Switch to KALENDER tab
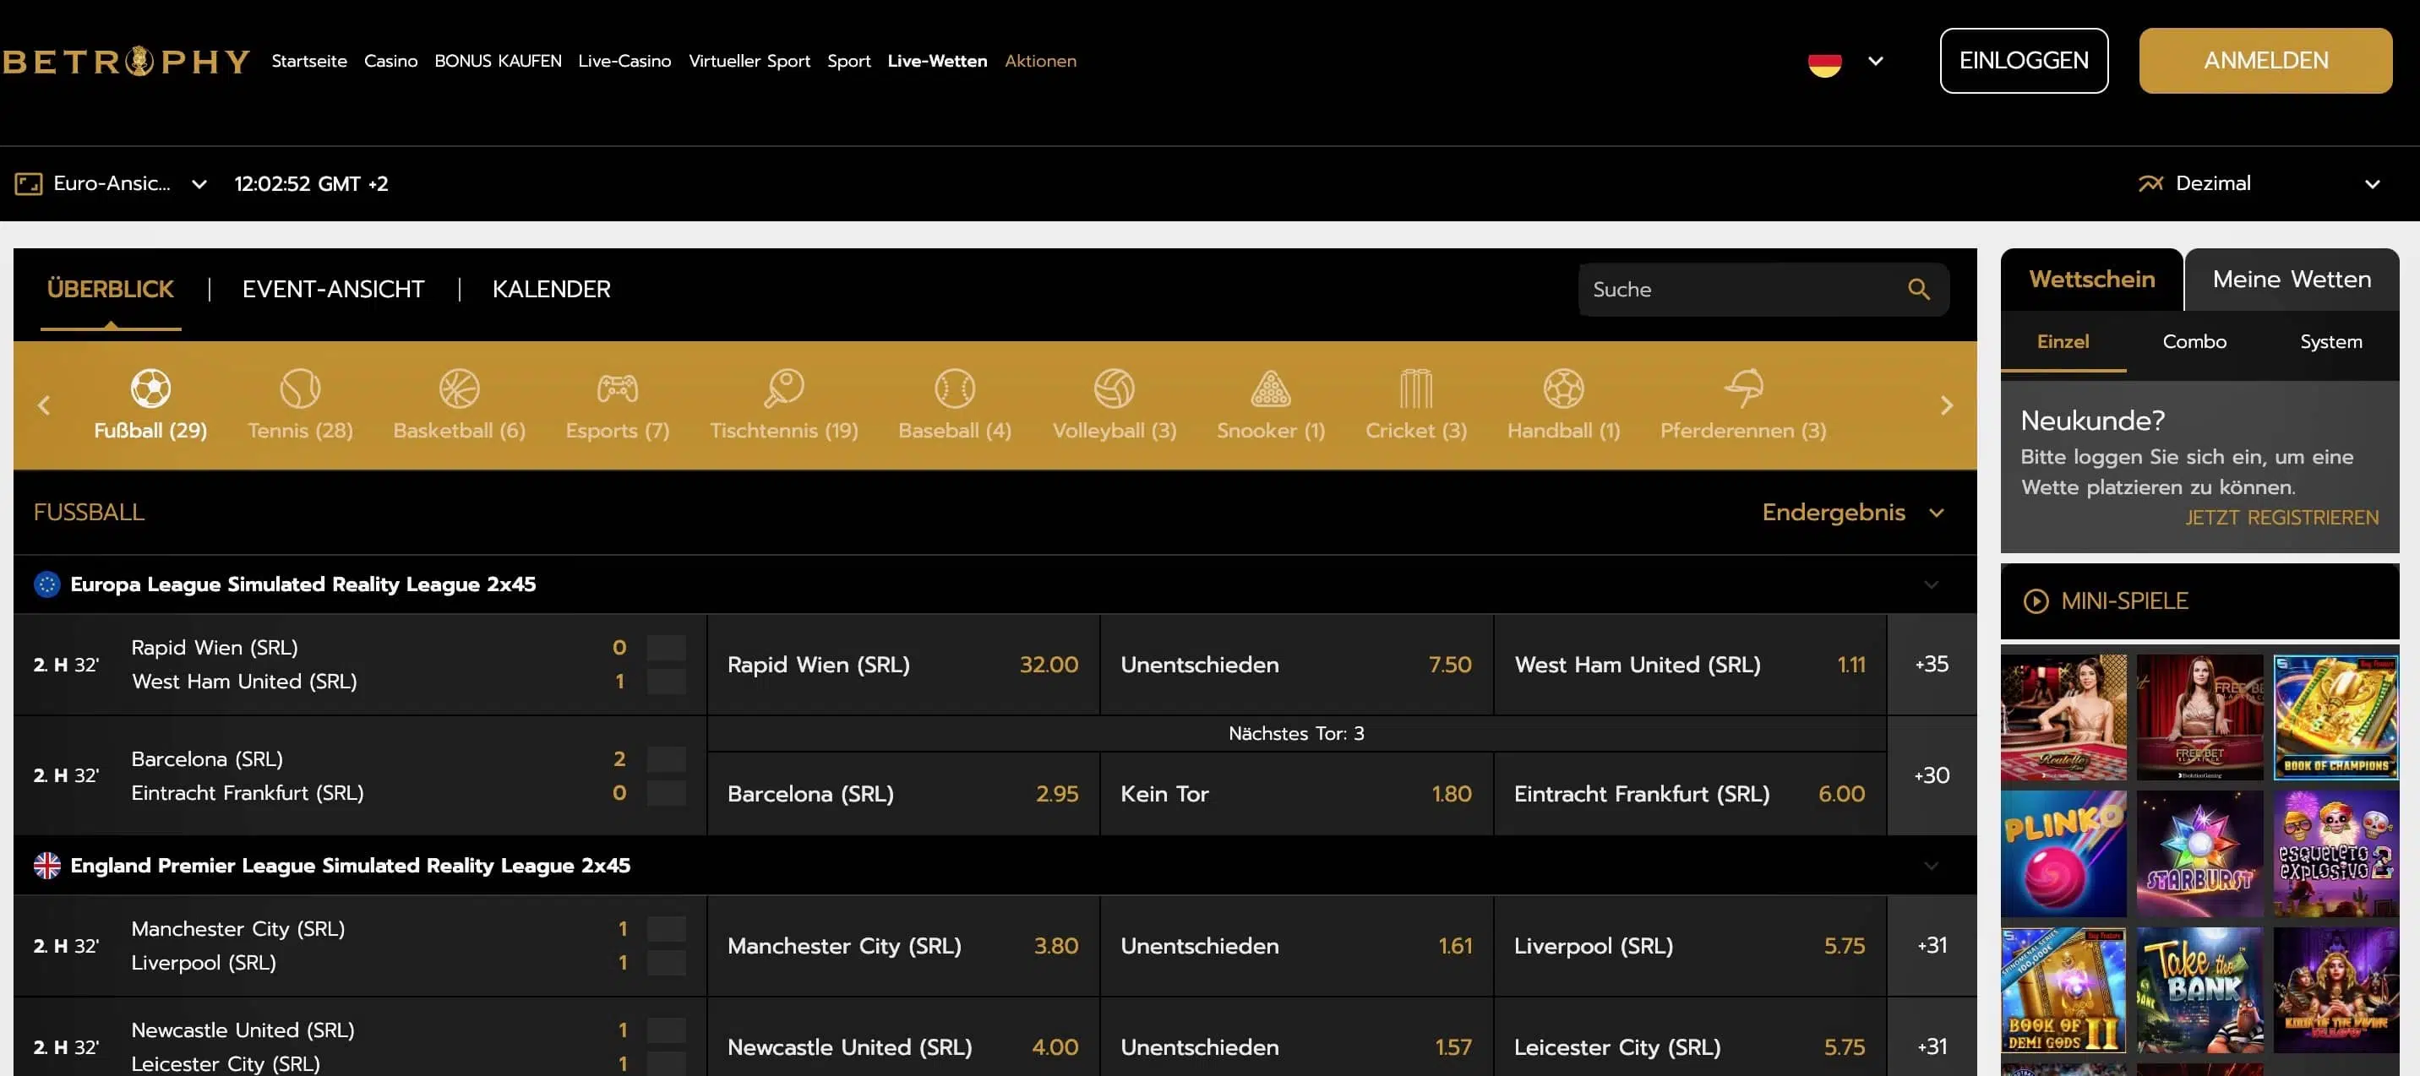The height and width of the screenshot is (1076, 2420). click(x=552, y=289)
